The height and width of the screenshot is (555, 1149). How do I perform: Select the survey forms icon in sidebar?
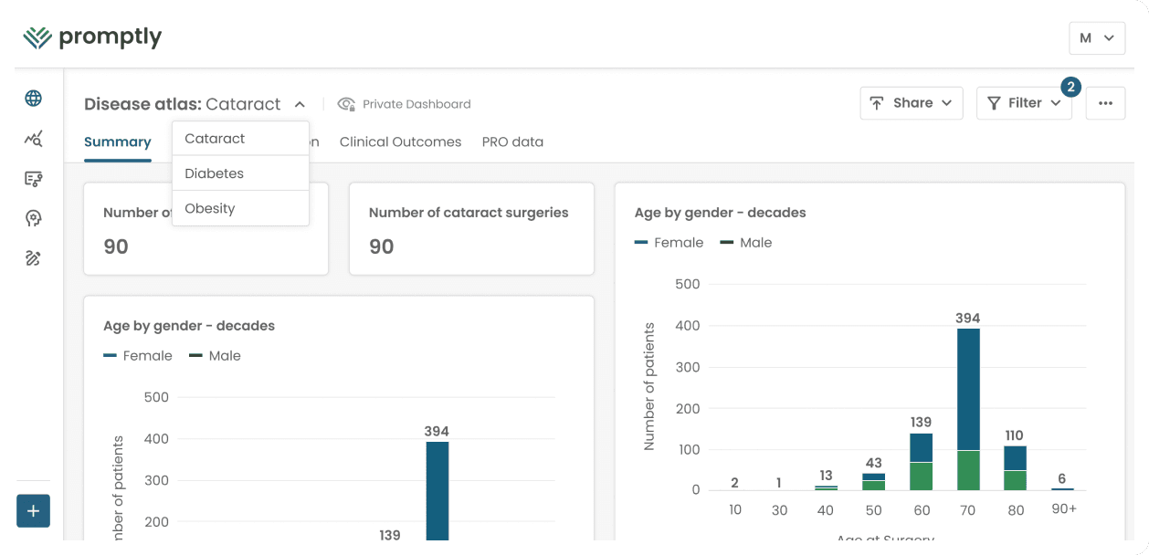coord(33,178)
